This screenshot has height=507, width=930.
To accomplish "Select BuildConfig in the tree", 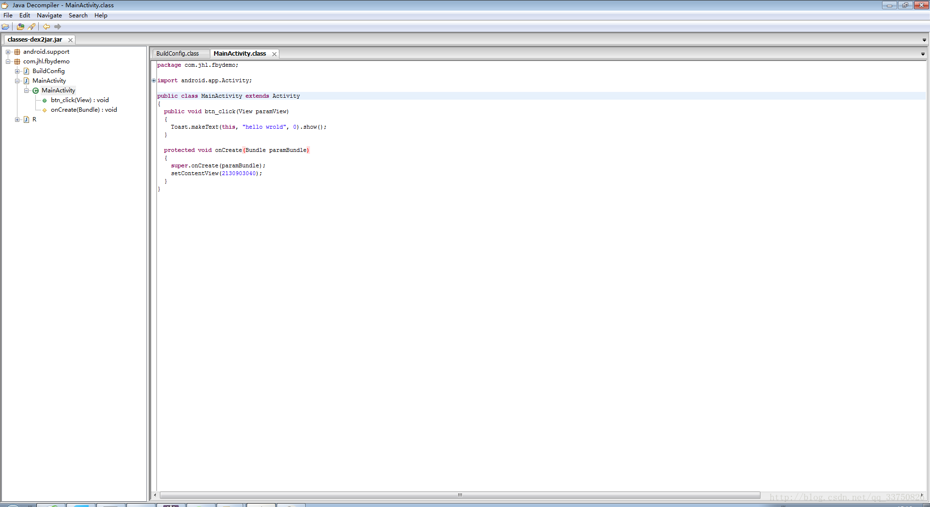I will pyautogui.click(x=48, y=71).
